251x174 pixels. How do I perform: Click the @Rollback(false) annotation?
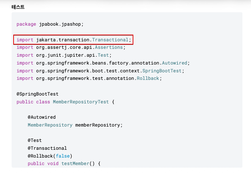pos(50,156)
